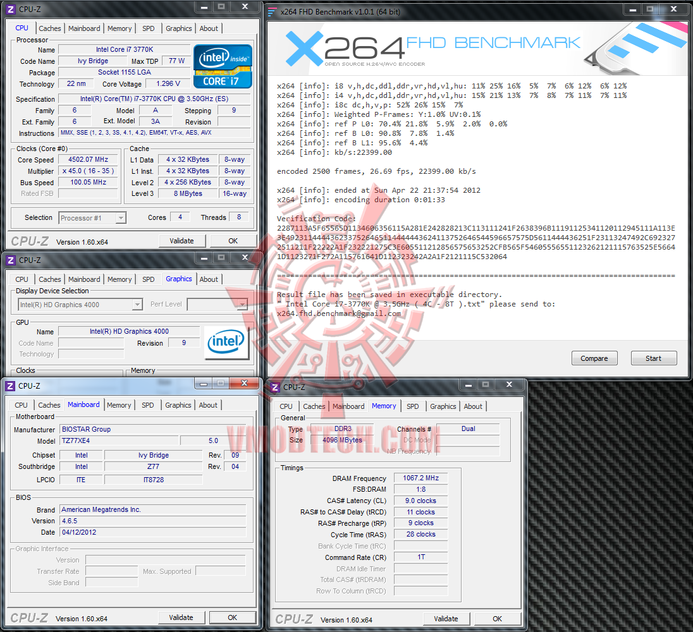This screenshot has width=693, height=632.
Task: Click OK in the Memory CPU-Z window
Action: click(x=497, y=619)
